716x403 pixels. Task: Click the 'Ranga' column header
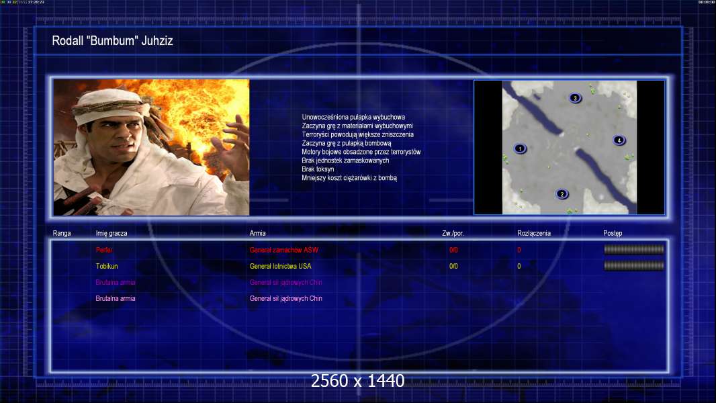[x=62, y=233]
